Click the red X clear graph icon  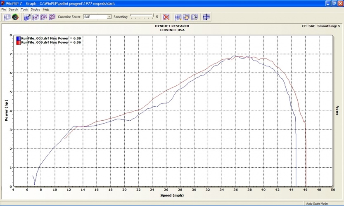pyautogui.click(x=166, y=17)
